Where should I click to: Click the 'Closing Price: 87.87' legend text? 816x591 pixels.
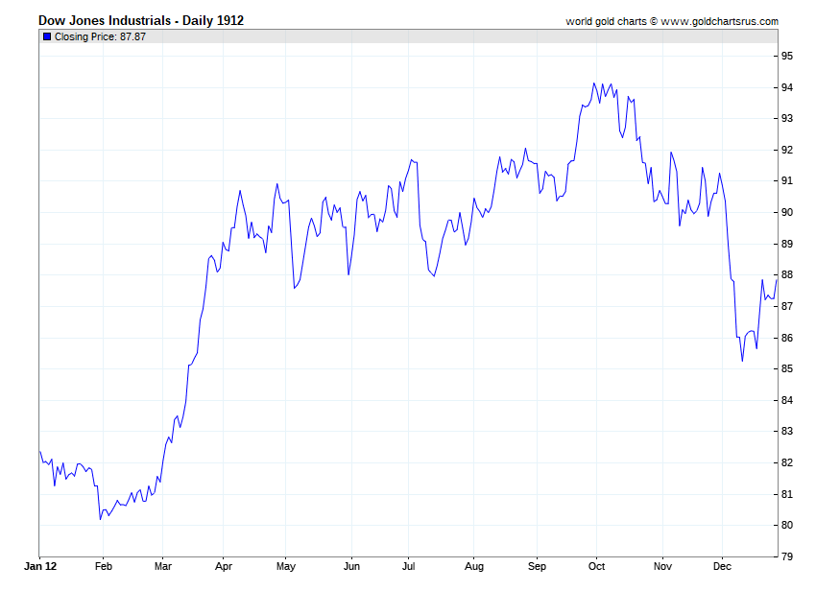pos(100,36)
